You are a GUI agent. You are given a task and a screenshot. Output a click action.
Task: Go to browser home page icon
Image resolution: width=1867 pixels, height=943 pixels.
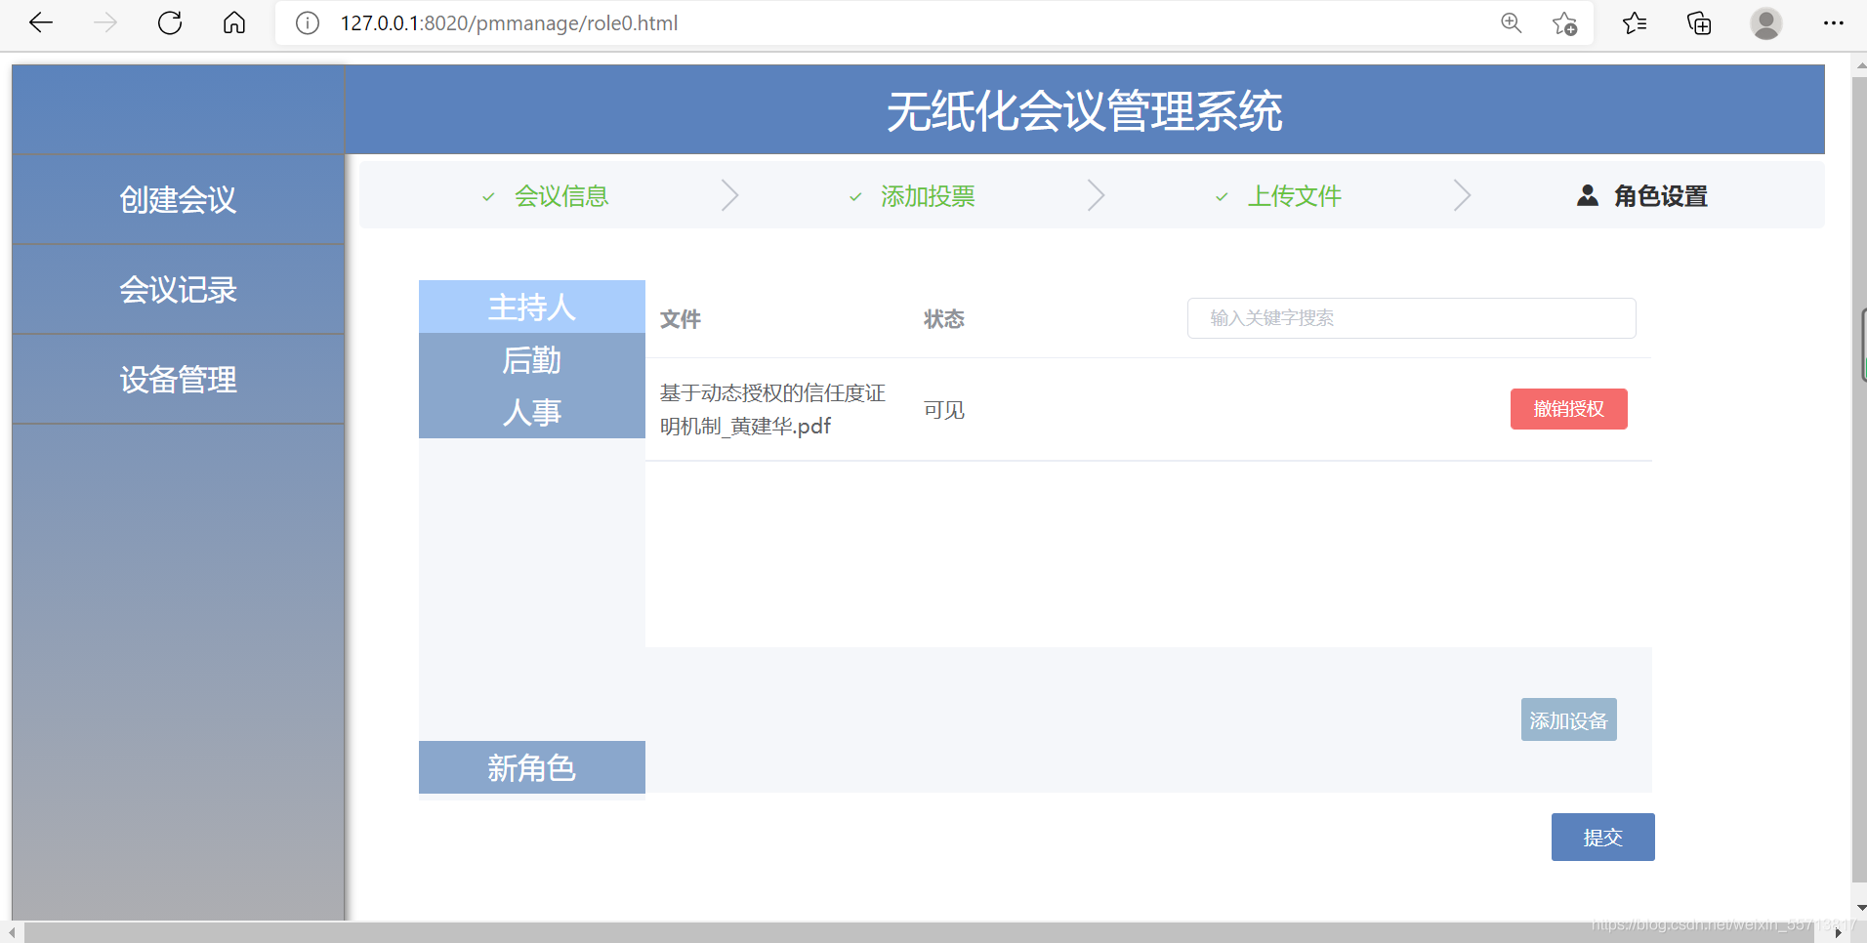click(x=234, y=22)
